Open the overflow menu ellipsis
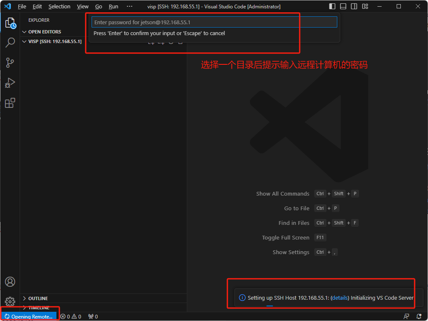Viewport: 428px width, 321px height. tap(130, 6)
